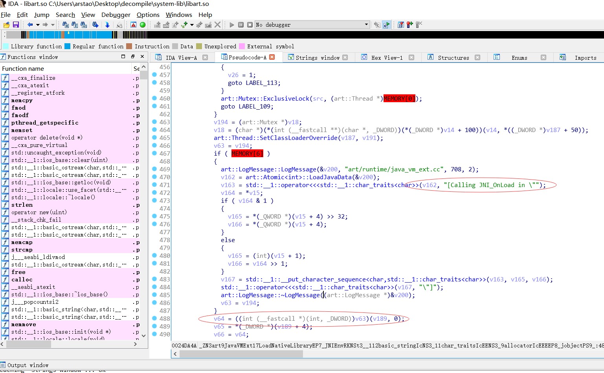Screen dimensions: 604x373
Task: Click the pseudocode horizontal scrollbar
Action: coord(240,354)
